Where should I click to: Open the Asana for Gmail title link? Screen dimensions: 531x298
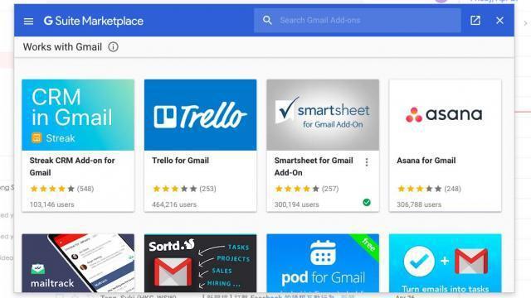(426, 161)
